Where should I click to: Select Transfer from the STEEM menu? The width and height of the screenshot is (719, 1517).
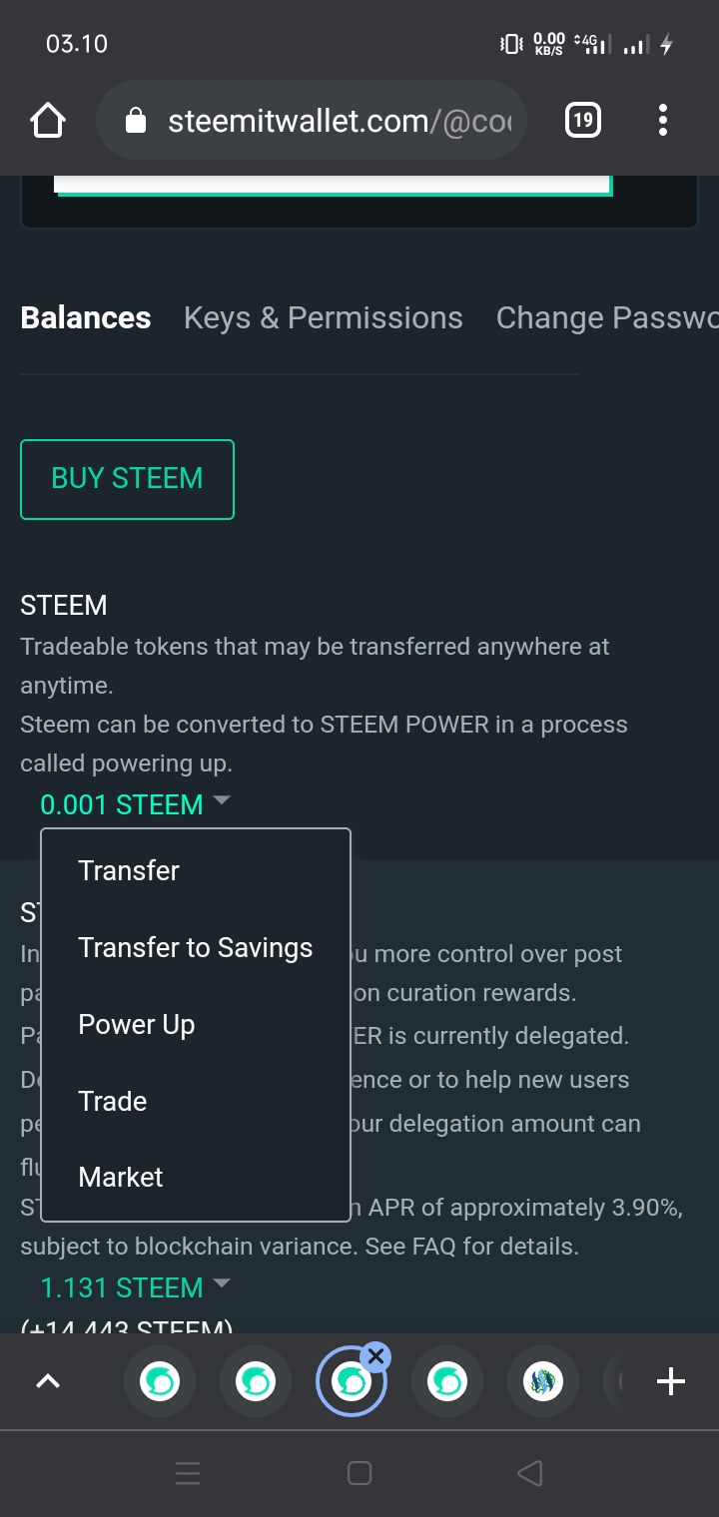pyautogui.click(x=129, y=870)
